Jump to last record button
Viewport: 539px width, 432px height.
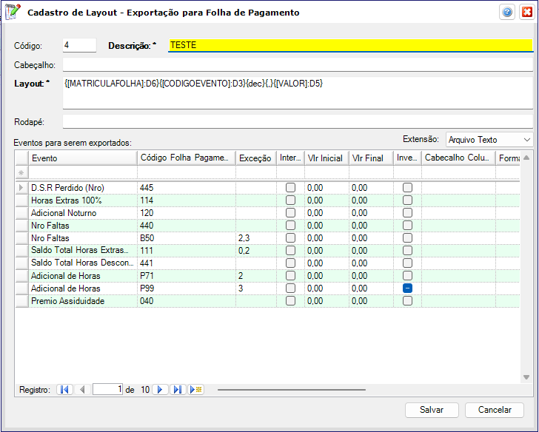click(x=178, y=389)
